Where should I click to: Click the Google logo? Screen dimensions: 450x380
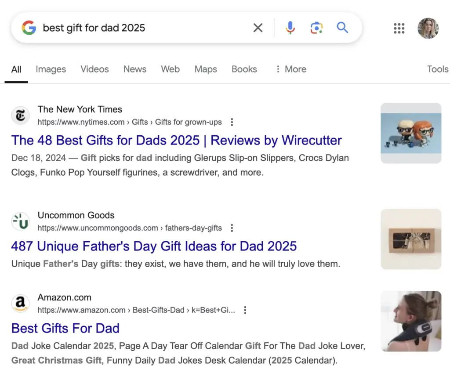click(28, 28)
